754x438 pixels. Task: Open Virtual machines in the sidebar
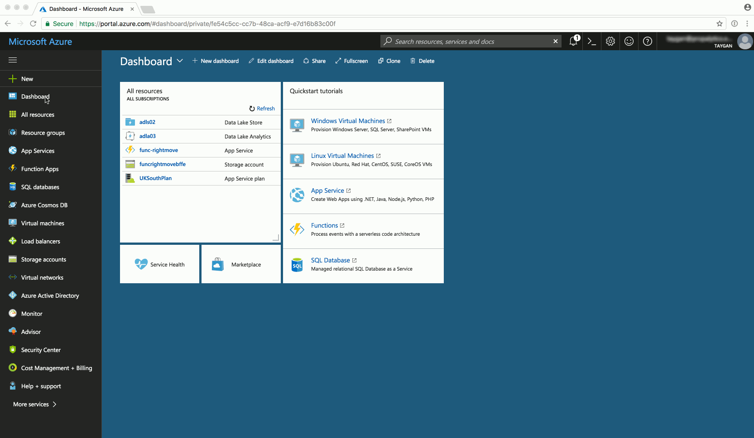tap(51, 223)
